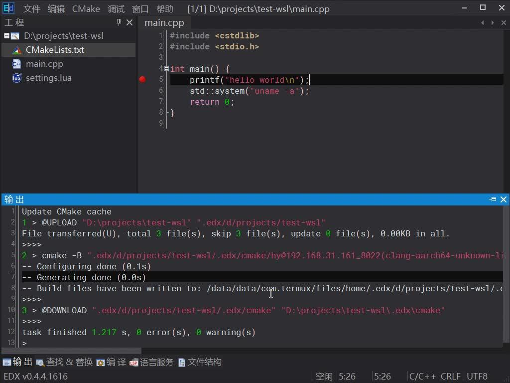Screen dimensions: 510x383
Task: Open the 窗口 menu
Action: pos(140,9)
